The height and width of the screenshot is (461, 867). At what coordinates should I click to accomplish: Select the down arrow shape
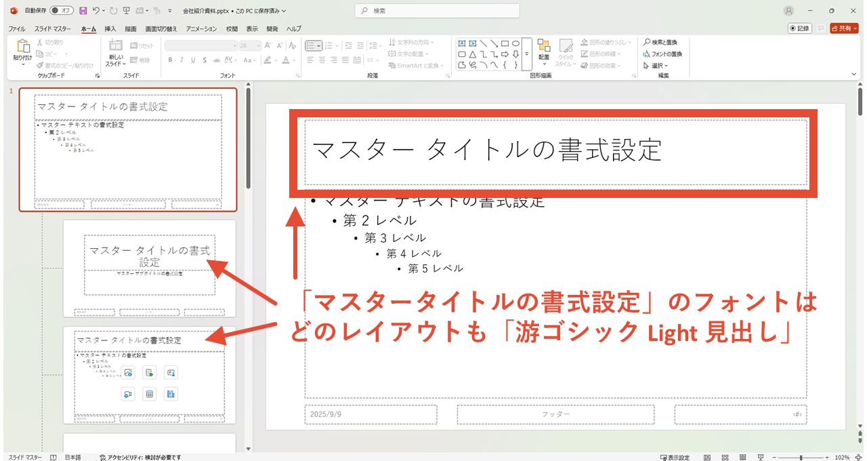(516, 54)
